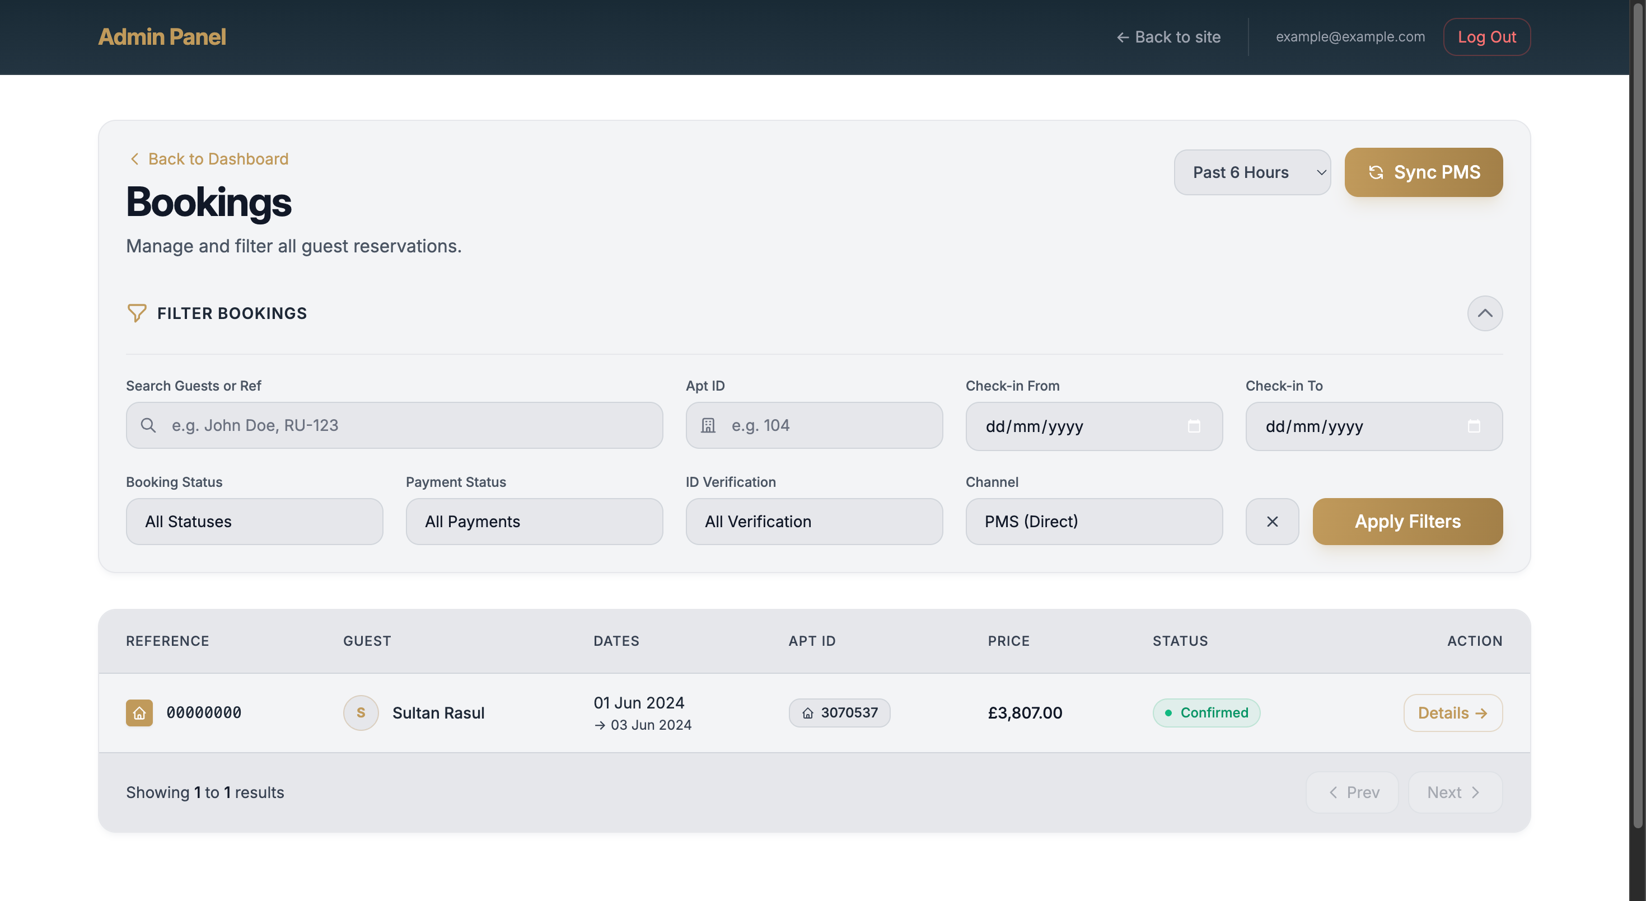
Task: Click the calendar icon in Check-in To
Action: click(x=1474, y=426)
